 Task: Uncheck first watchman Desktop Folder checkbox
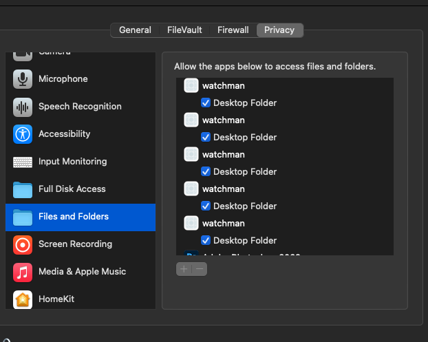click(206, 103)
